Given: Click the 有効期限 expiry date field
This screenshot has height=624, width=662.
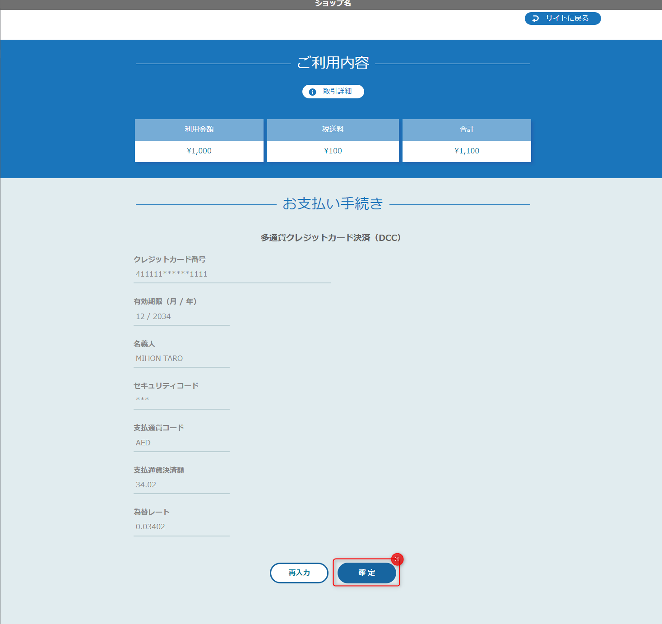Looking at the screenshot, I should point(181,316).
